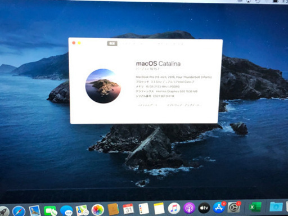Open Apple TV app in dock
Screen dimensions: 288x216
204,208
